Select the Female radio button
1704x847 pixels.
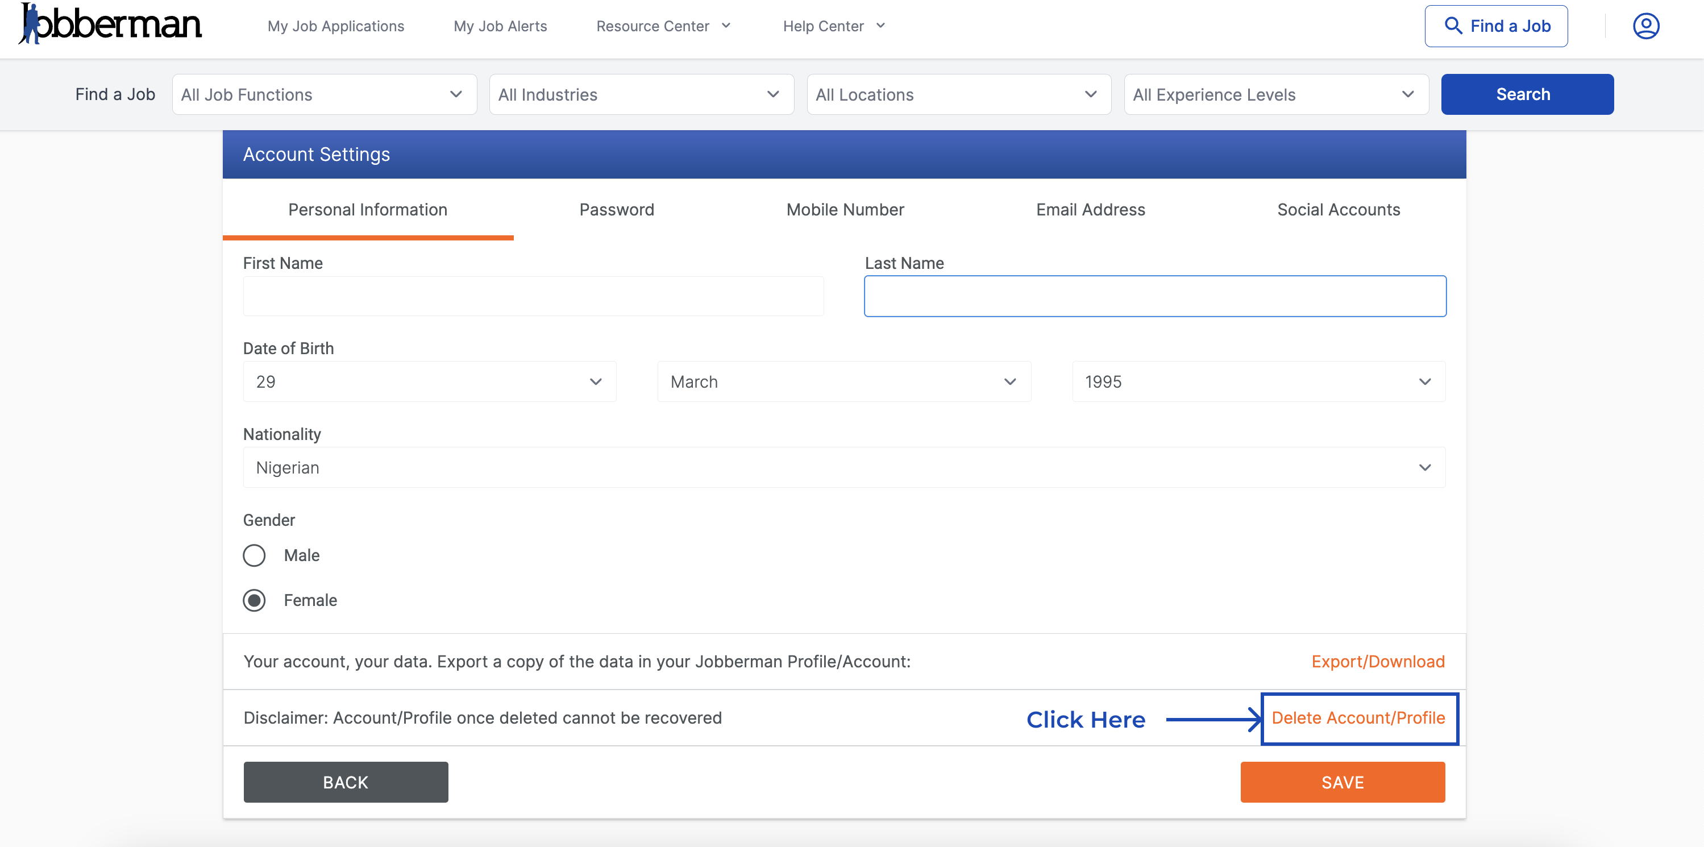pos(254,601)
